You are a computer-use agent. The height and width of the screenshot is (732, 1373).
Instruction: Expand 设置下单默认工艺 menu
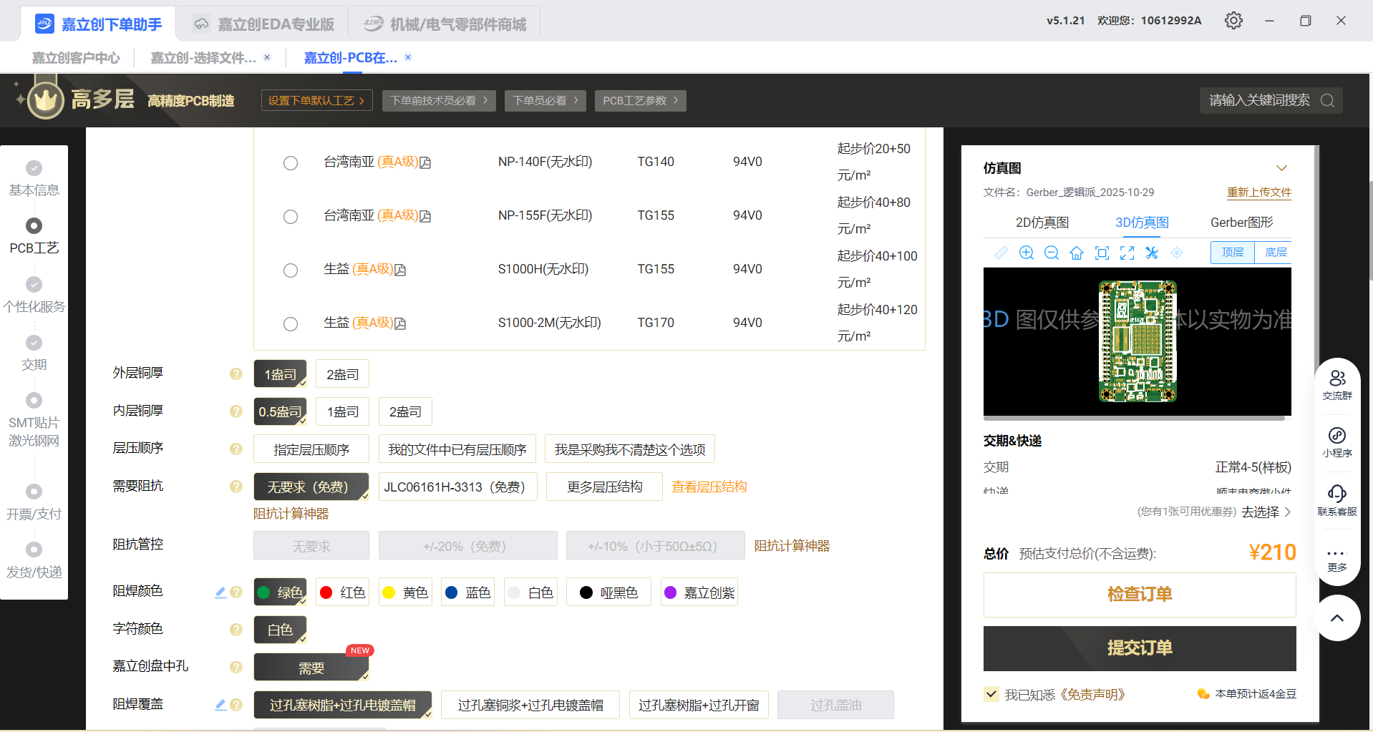[x=316, y=101]
